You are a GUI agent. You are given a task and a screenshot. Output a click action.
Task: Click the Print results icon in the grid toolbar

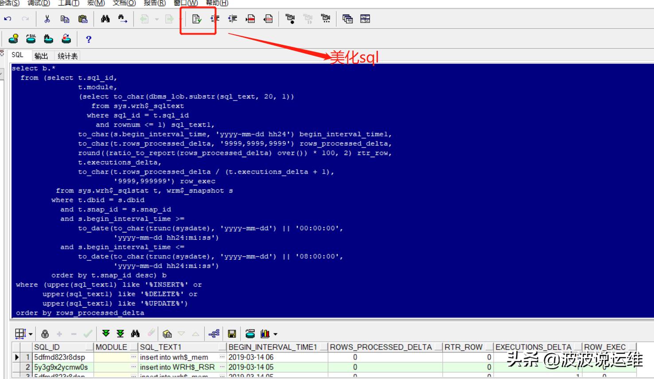click(x=250, y=335)
